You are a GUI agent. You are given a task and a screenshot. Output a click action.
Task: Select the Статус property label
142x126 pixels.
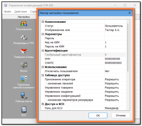point(49,26)
